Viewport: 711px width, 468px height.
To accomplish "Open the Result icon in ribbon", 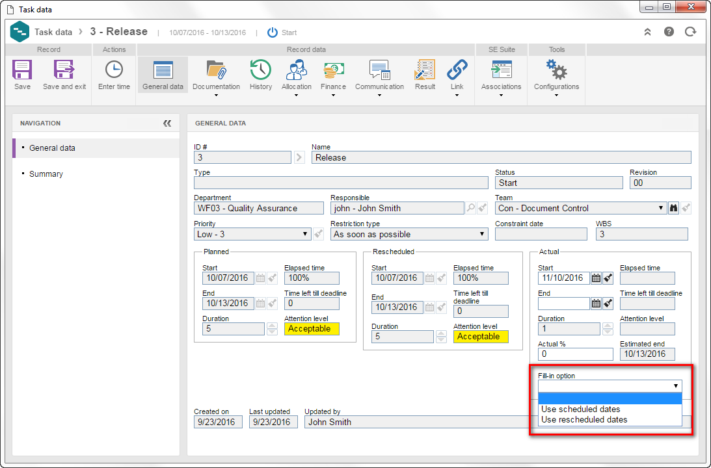I will coord(425,70).
